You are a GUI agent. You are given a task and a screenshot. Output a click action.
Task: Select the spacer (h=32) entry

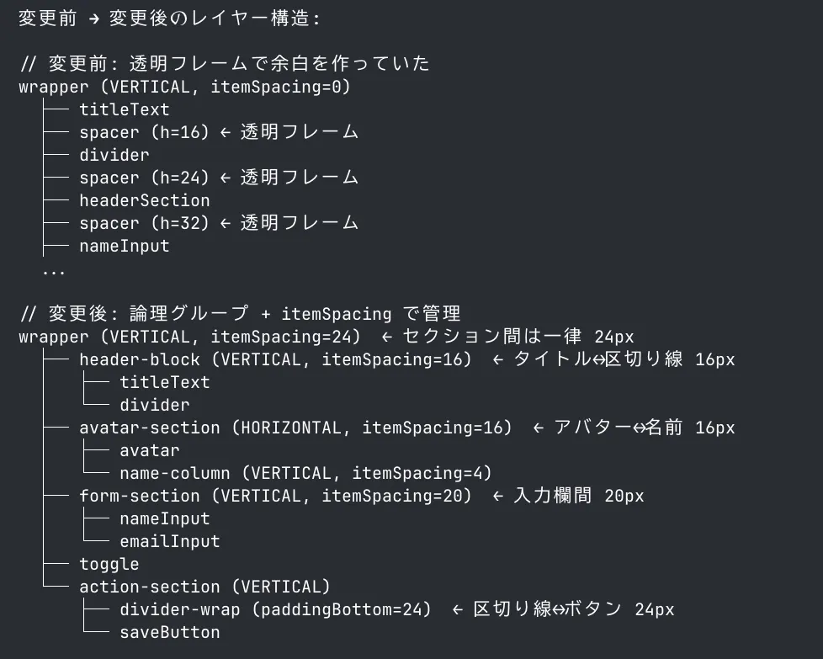[219, 223]
